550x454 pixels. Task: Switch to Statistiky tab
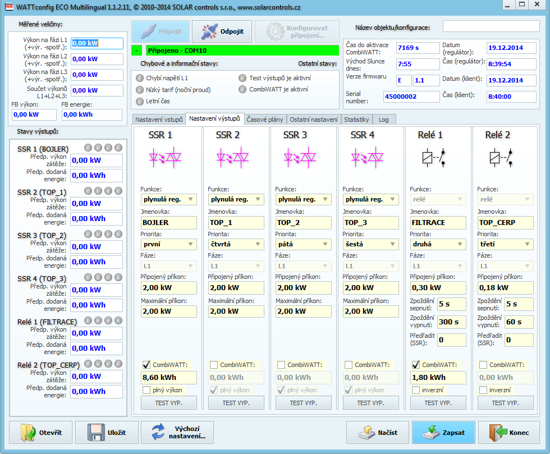[x=357, y=120]
